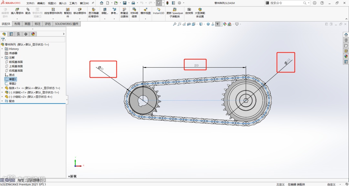Open the 文件(F) menu
349x186 pixels.
click(x=30, y=3)
